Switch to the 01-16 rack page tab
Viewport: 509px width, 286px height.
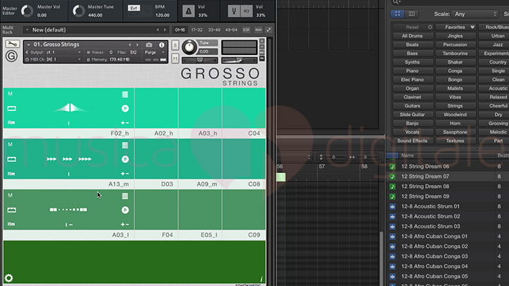pos(181,30)
